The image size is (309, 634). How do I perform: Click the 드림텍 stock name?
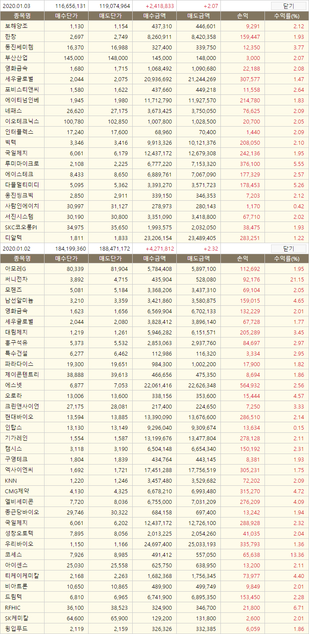13,597
